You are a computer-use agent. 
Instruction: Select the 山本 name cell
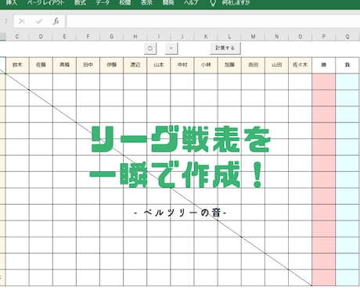pyautogui.click(x=159, y=65)
